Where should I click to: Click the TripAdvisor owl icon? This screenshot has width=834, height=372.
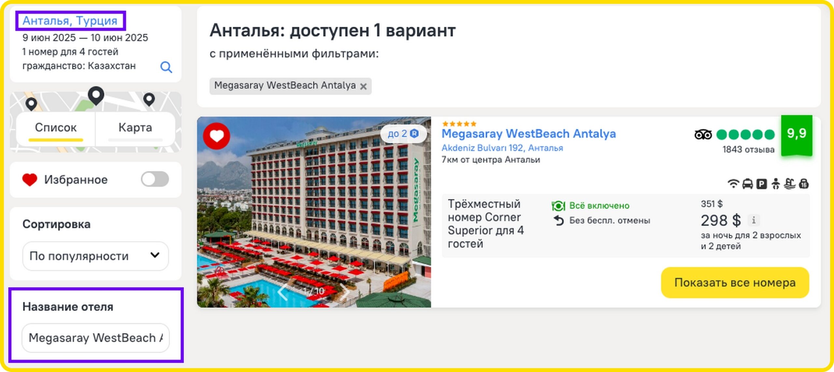pyautogui.click(x=703, y=134)
